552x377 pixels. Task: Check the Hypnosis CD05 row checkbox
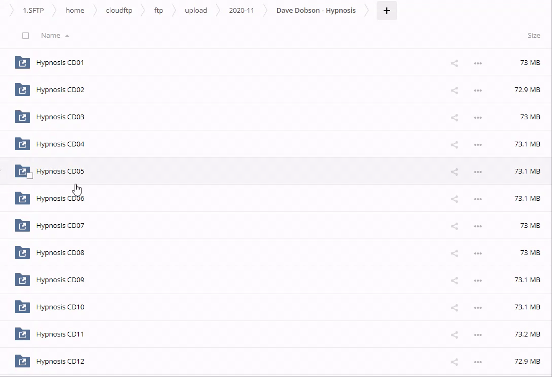tap(30, 176)
